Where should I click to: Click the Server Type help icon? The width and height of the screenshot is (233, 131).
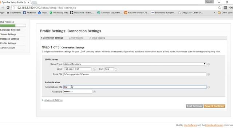point(208,64)
